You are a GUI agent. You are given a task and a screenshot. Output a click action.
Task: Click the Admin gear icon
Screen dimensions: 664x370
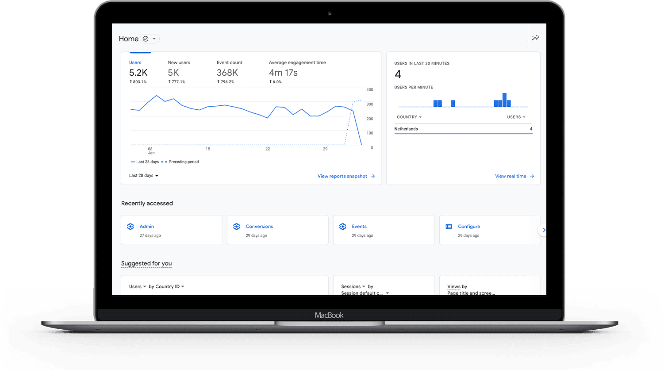[130, 227]
